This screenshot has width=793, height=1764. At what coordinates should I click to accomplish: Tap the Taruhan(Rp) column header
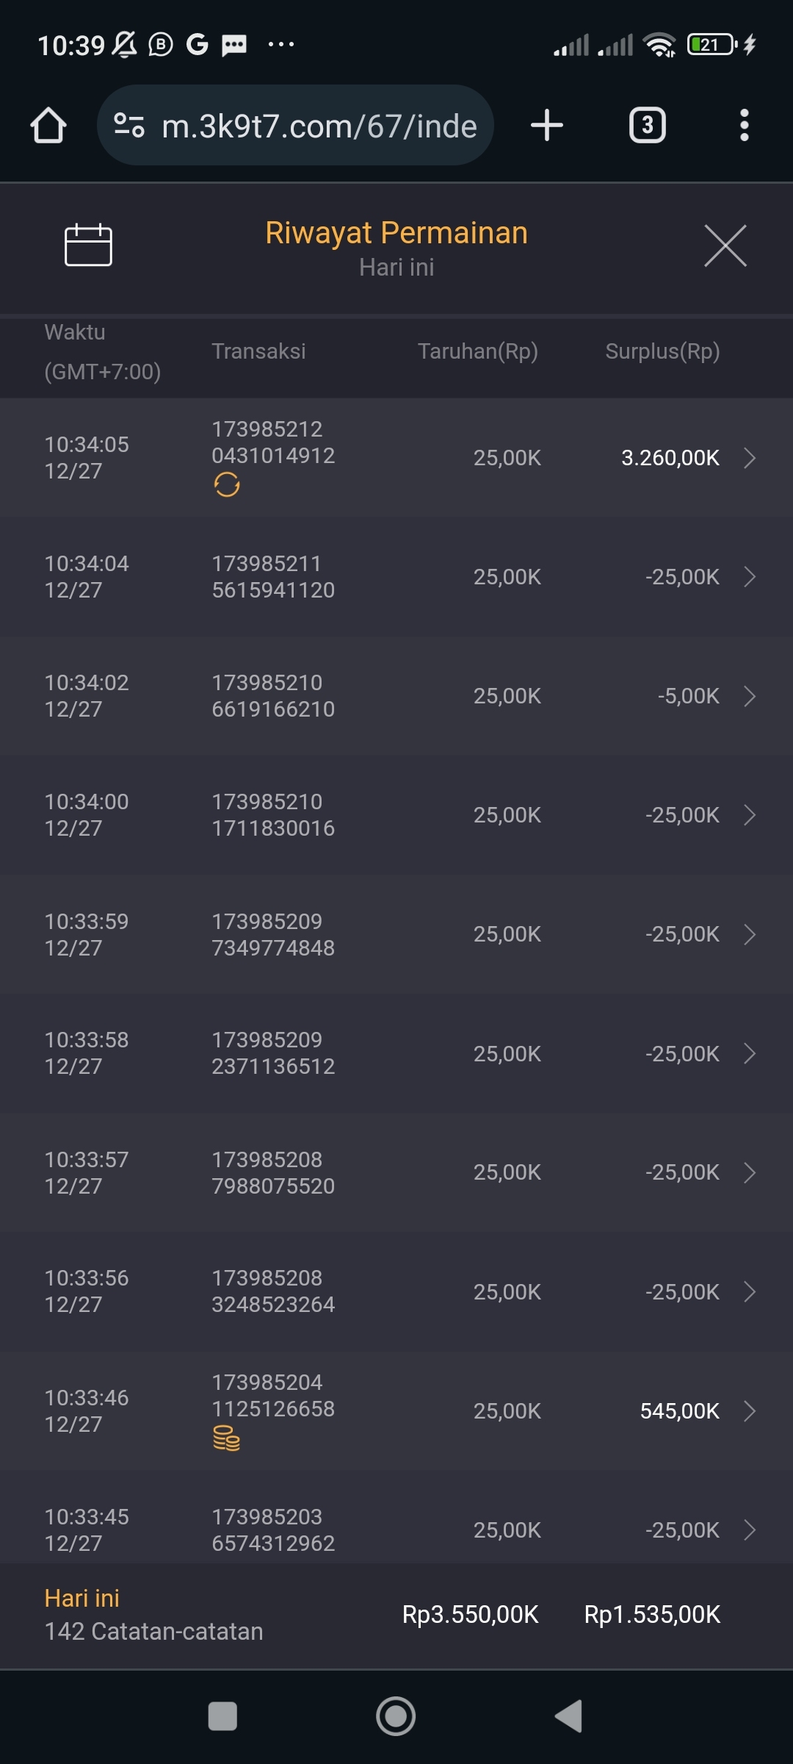[x=477, y=351]
